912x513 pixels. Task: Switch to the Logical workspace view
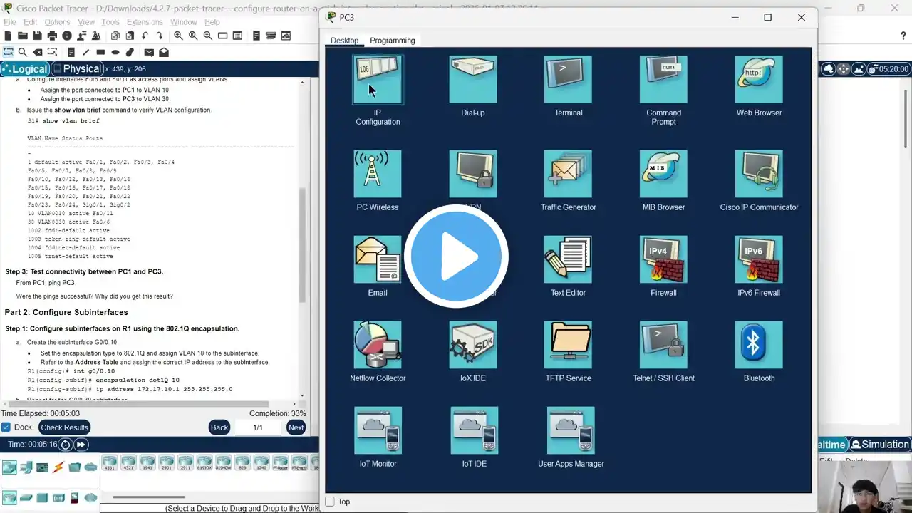pos(25,69)
